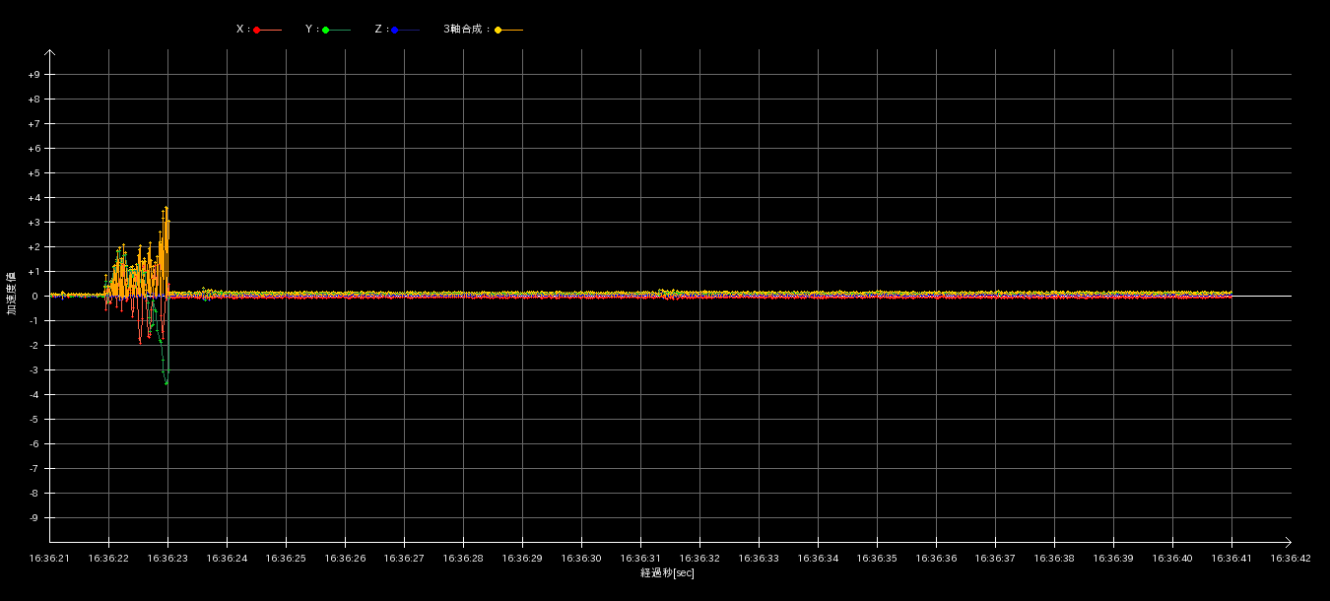The width and height of the screenshot is (1330, 601).
Task: Click the 16:36:21 start time label
Action: 49,559
